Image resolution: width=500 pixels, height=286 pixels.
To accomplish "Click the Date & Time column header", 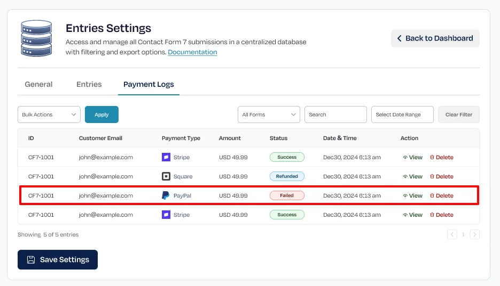I will [340, 138].
